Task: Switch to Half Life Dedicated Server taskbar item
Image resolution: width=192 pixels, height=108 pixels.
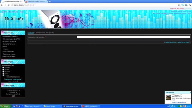Action: tap(91, 106)
